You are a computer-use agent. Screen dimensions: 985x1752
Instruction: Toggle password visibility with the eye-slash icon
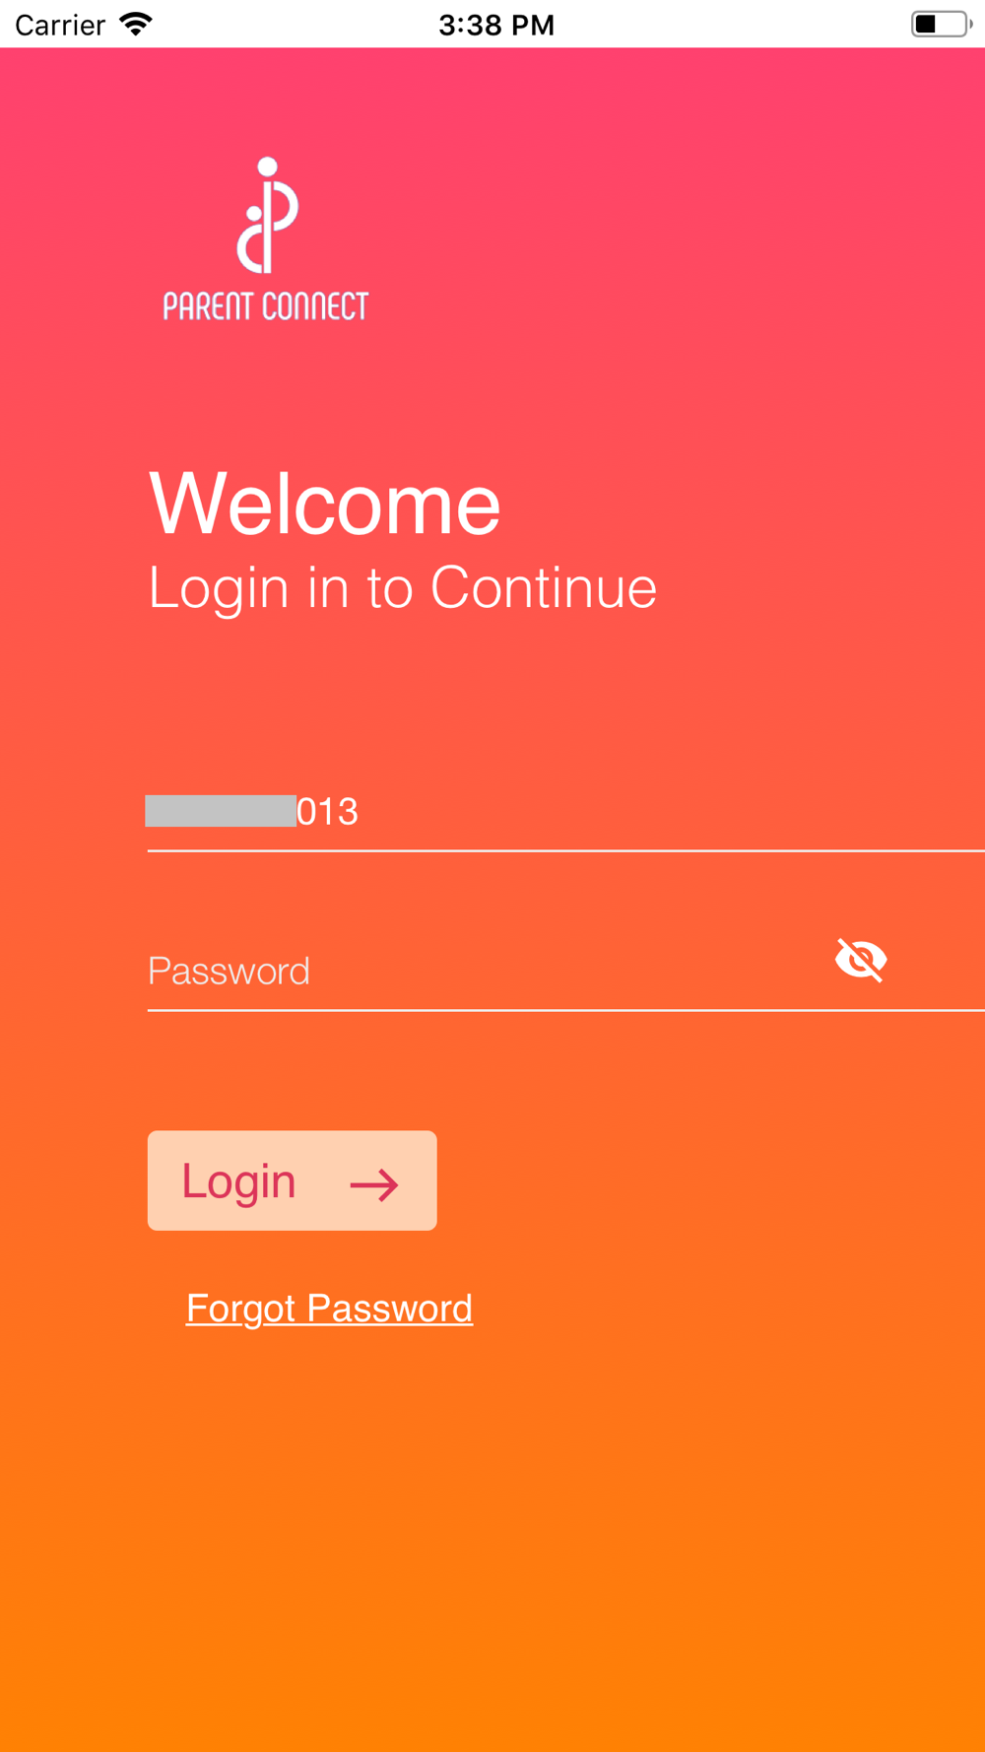pyautogui.click(x=861, y=960)
